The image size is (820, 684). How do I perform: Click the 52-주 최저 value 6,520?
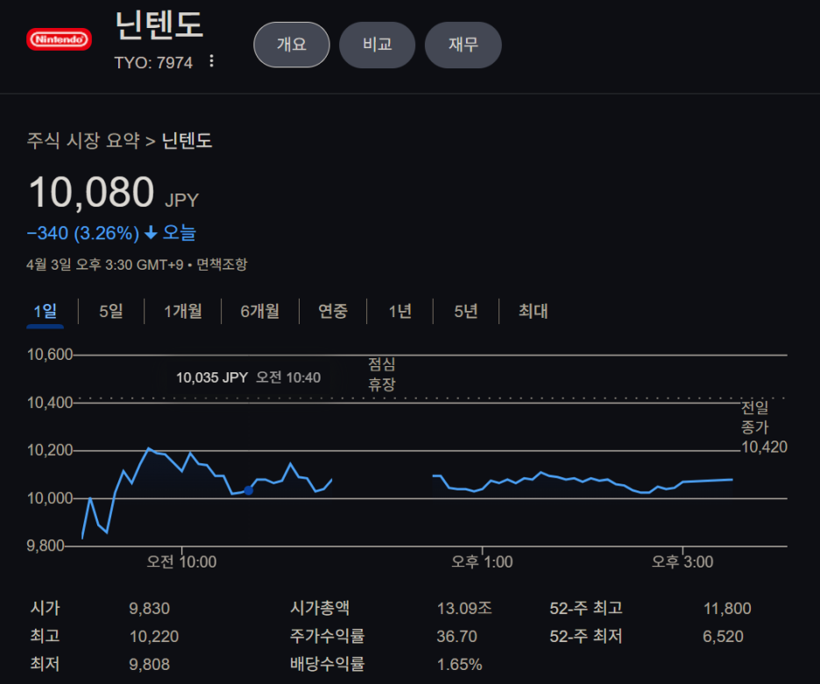(723, 636)
